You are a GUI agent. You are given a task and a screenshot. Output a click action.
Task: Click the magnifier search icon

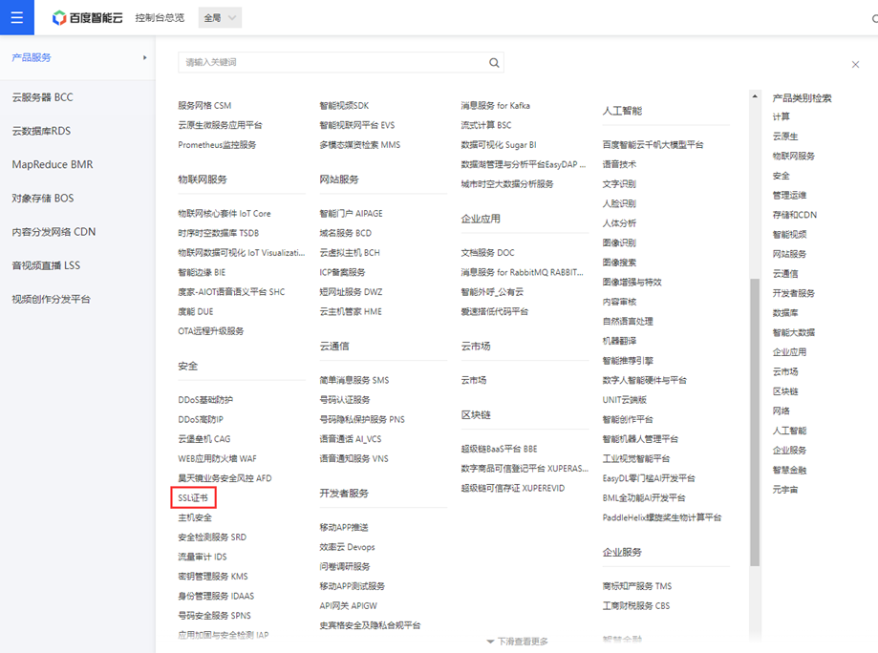[x=494, y=63]
